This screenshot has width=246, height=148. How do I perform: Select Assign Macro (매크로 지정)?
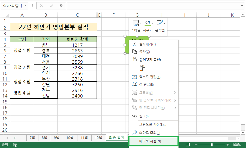(153, 141)
